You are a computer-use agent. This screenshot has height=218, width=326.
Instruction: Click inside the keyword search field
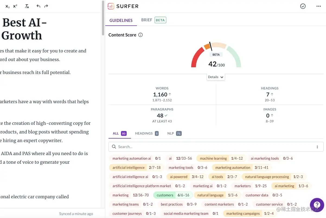[190, 146]
